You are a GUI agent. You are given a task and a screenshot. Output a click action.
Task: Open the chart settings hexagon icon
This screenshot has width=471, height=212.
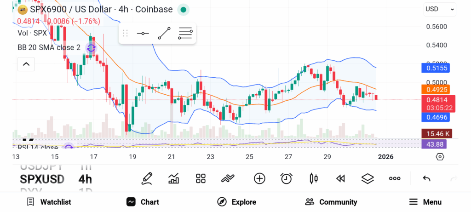point(440,157)
